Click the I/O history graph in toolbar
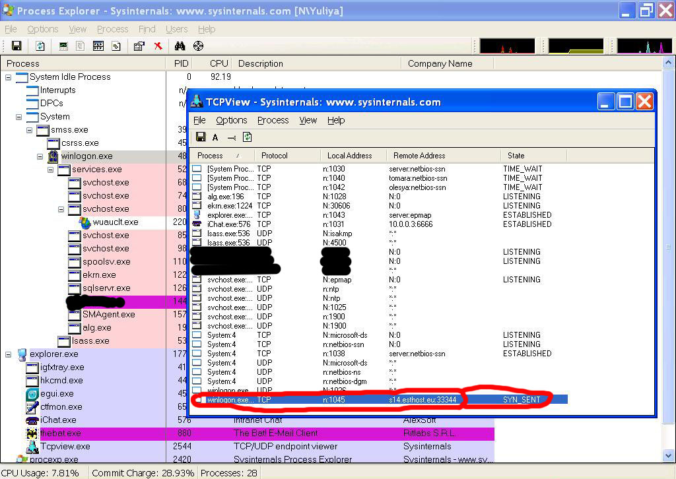 click(x=644, y=46)
